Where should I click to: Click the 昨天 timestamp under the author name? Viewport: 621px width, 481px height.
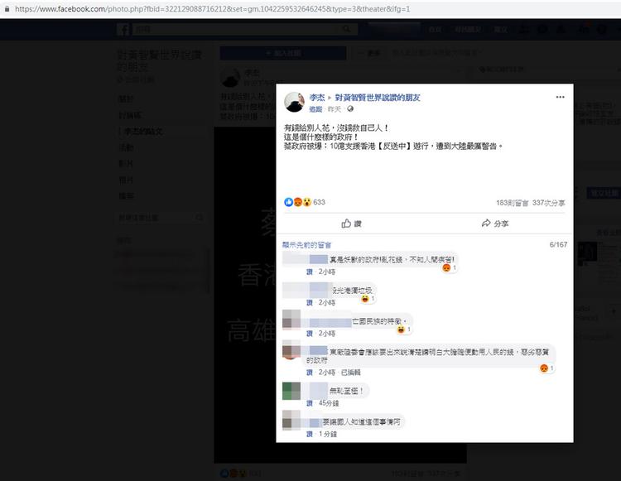[335, 109]
